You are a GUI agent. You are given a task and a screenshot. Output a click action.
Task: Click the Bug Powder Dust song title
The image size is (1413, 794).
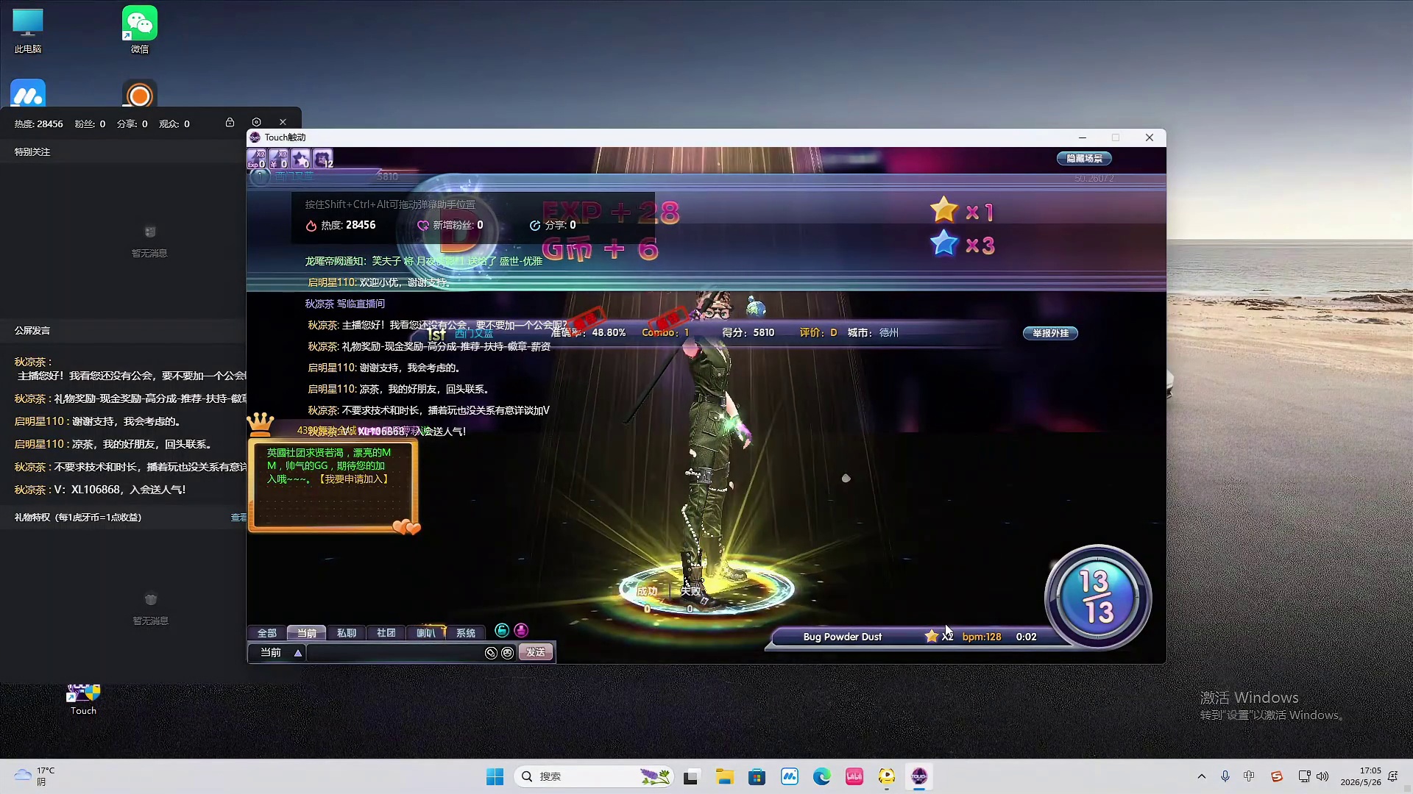pos(842,637)
